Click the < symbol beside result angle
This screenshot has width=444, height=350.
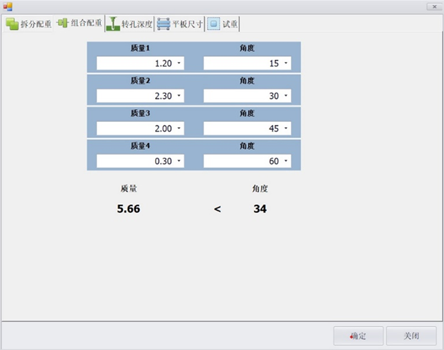click(217, 209)
